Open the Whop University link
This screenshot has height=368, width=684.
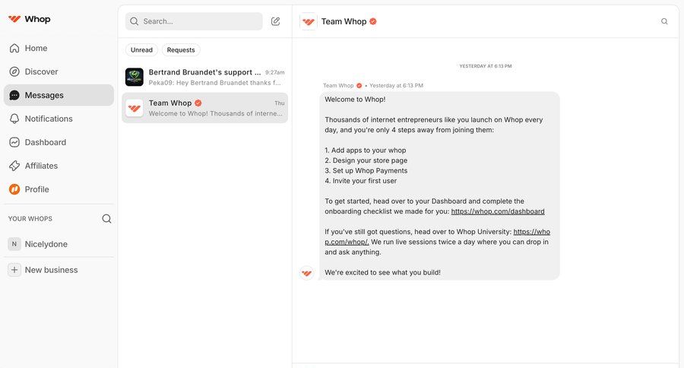coord(531,232)
